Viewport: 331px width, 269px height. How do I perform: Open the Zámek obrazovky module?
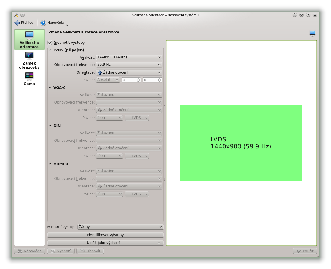pos(29,56)
